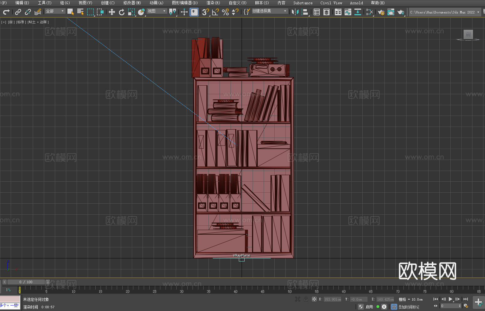Select the Link objects tool
The image size is (485, 311).
18,12
